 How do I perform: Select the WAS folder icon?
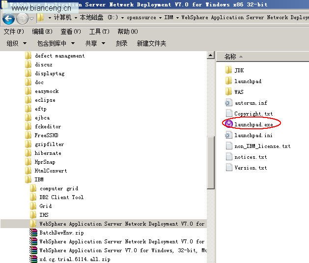click(x=228, y=91)
